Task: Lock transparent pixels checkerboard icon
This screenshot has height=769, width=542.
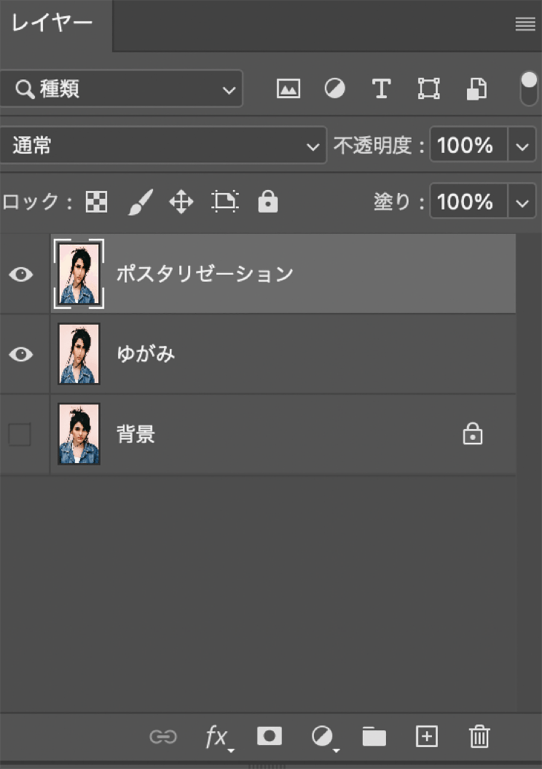Action: point(96,202)
